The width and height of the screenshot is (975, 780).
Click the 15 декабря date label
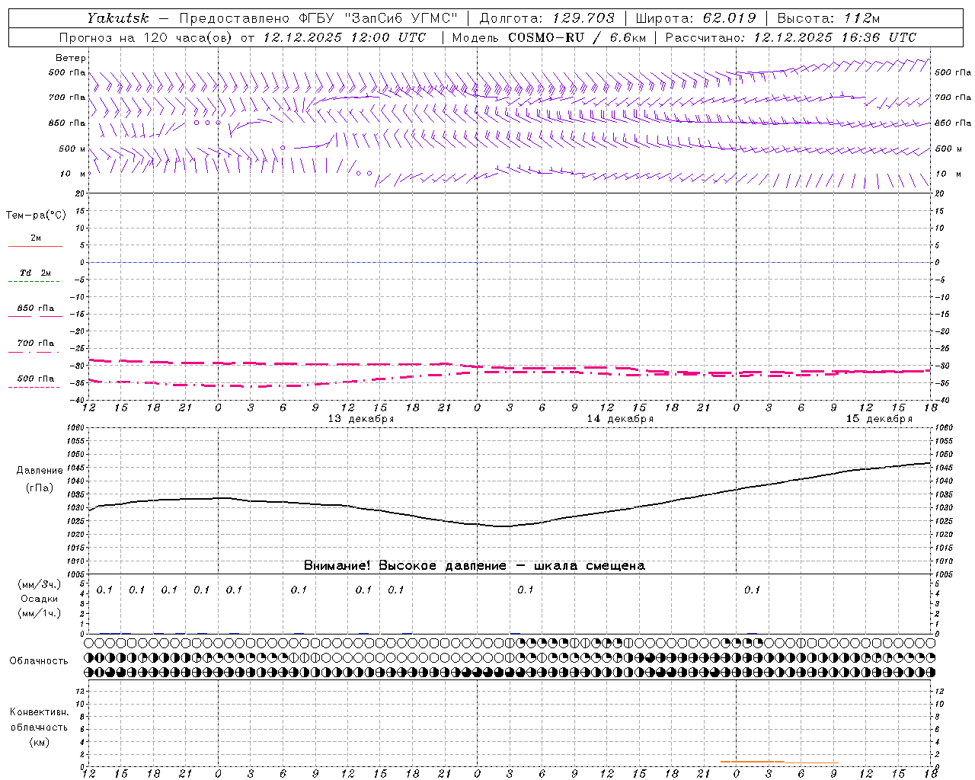coord(879,419)
